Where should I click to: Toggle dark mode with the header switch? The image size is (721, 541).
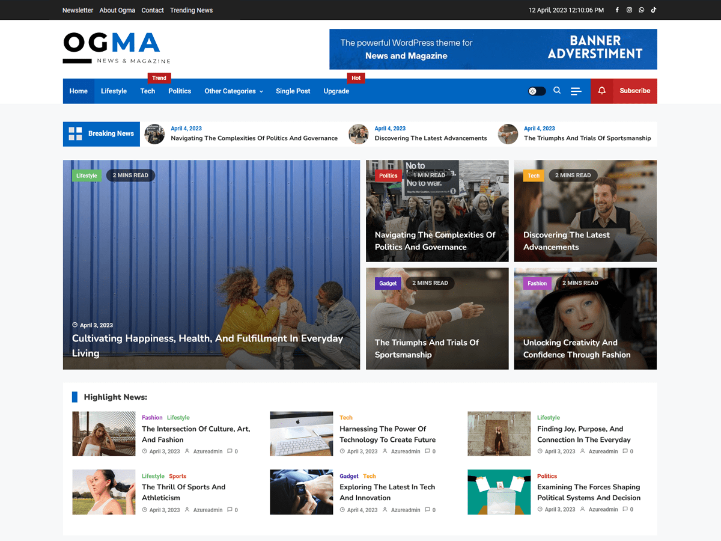click(x=536, y=90)
